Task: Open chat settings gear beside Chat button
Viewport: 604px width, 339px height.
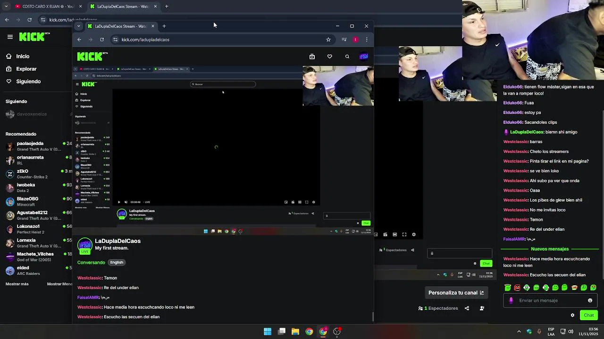Action: [572, 315]
